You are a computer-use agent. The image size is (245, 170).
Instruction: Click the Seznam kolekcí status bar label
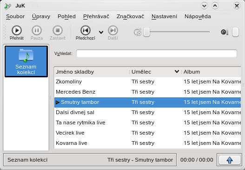[x=27, y=160]
